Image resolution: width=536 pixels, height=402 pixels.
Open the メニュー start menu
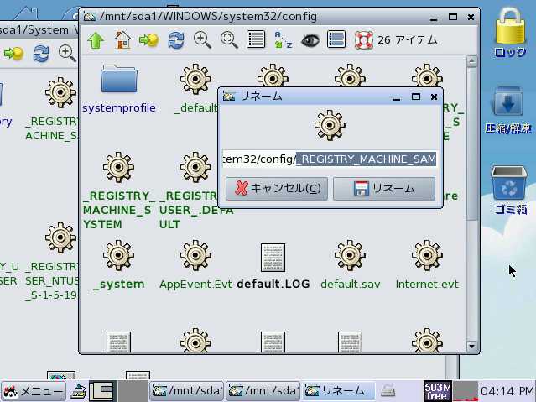(x=34, y=391)
